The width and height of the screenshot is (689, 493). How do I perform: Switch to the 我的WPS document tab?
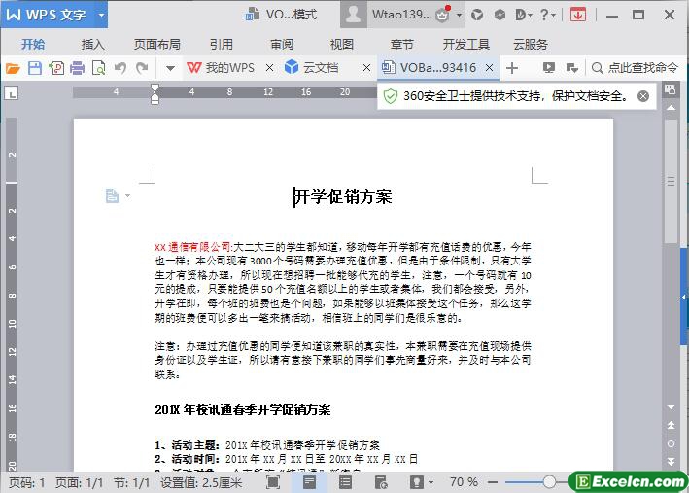pyautogui.click(x=221, y=68)
